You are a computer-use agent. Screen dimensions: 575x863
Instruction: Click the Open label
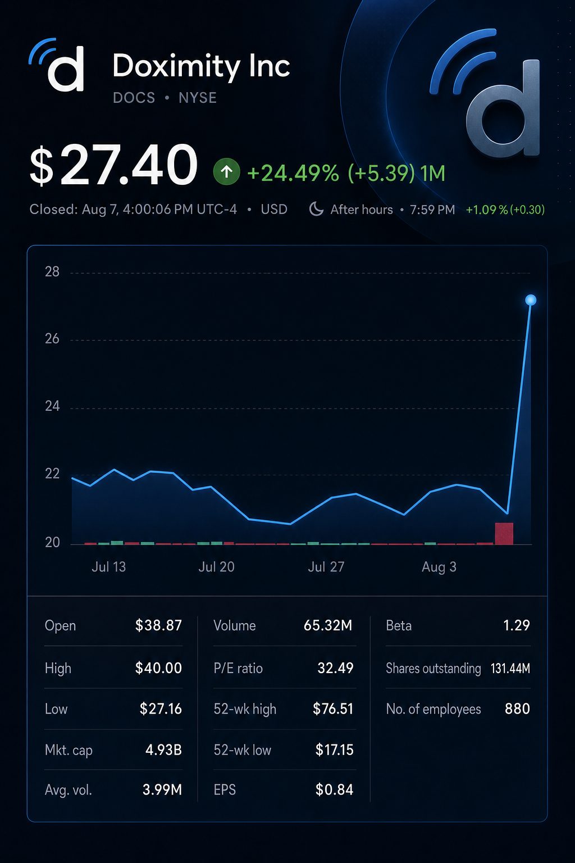pos(60,626)
